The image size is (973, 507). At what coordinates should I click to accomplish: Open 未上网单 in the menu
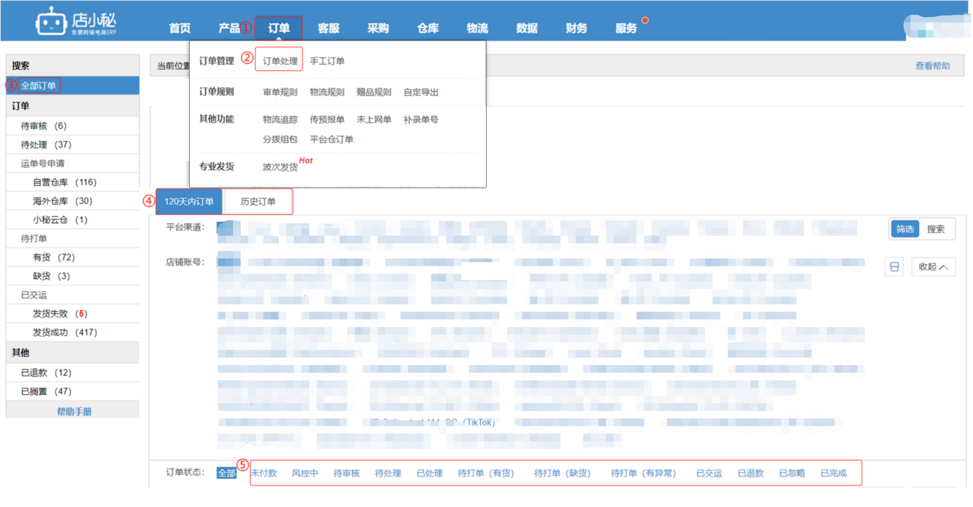pyautogui.click(x=374, y=120)
